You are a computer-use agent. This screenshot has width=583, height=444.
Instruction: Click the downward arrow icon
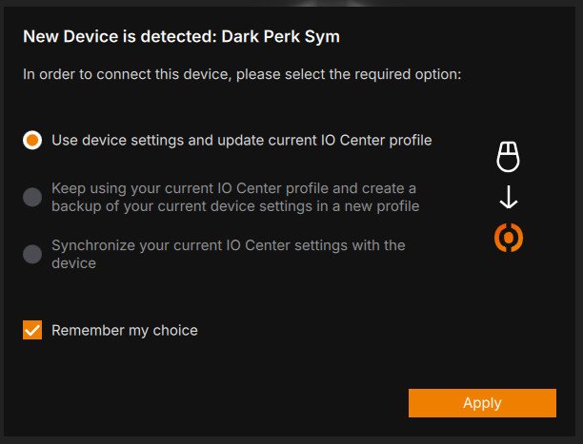(x=509, y=197)
